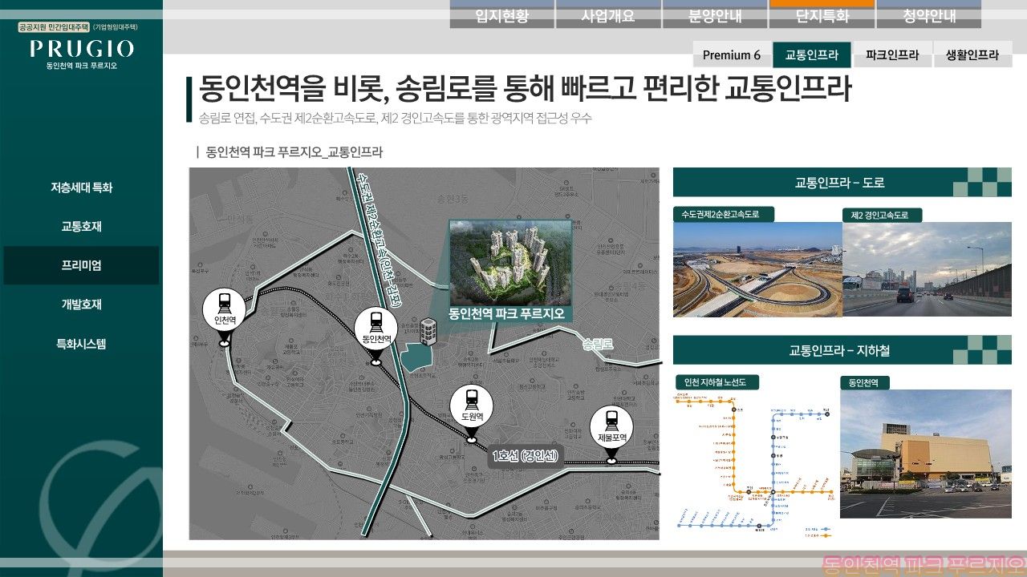Click the 제2 경인고속도로 caption label
This screenshot has width=1027, height=577.
pyautogui.click(x=883, y=215)
